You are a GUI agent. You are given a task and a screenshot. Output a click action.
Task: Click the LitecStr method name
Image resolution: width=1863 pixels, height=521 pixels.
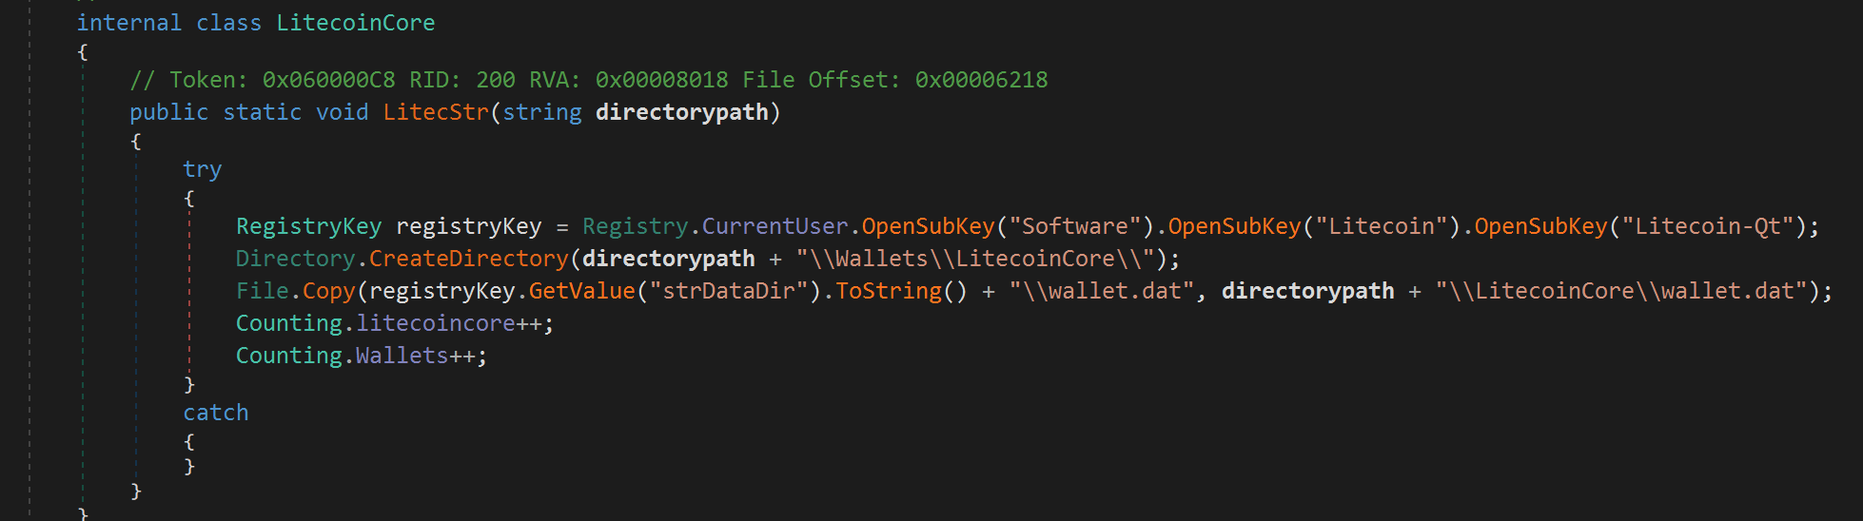click(436, 112)
